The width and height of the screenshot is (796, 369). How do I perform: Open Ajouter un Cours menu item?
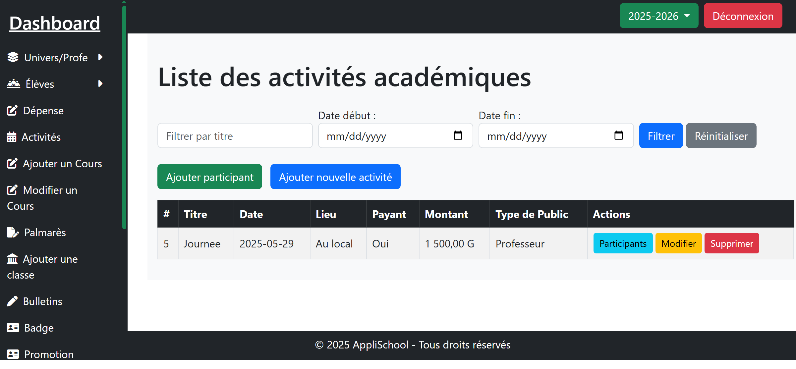[62, 164]
